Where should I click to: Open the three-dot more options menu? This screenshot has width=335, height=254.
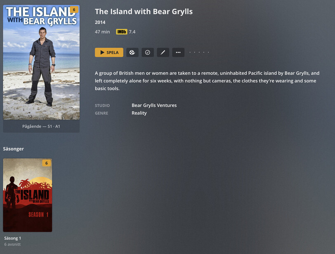tap(178, 52)
